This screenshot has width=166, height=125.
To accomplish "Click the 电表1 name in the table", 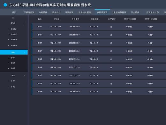I will click(x=40, y=27).
